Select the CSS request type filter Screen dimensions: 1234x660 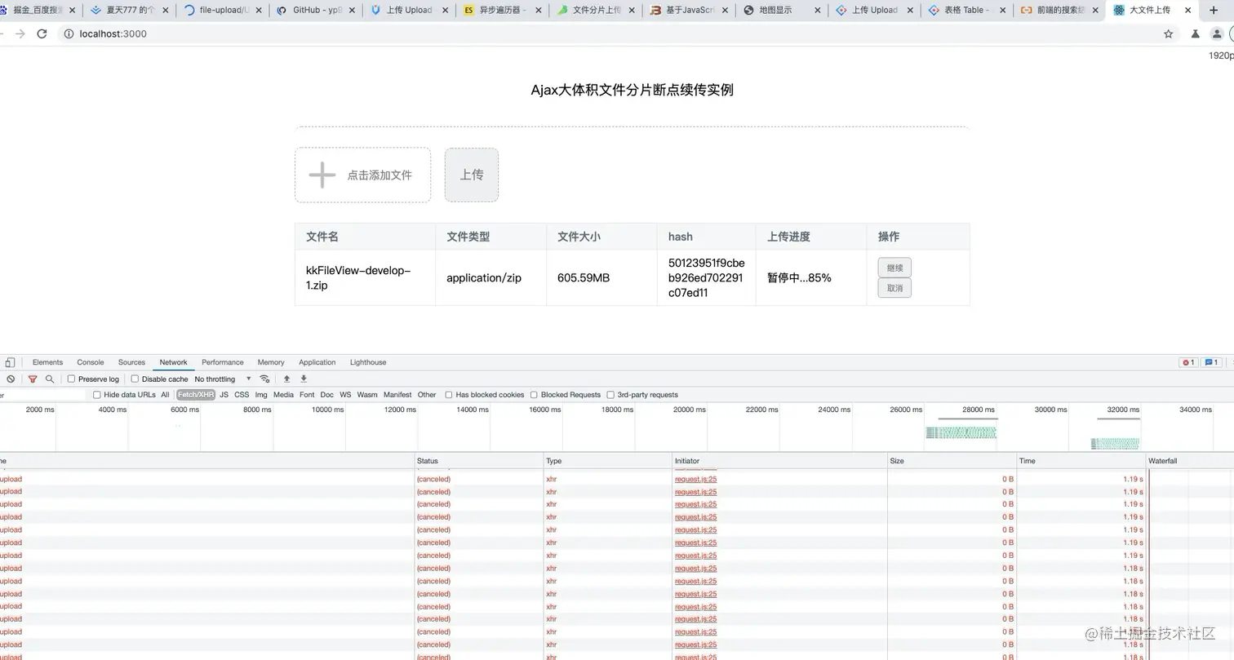click(x=242, y=395)
